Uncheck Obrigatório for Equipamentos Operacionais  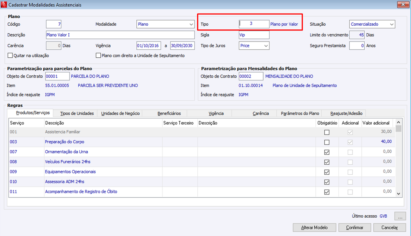pos(326,172)
